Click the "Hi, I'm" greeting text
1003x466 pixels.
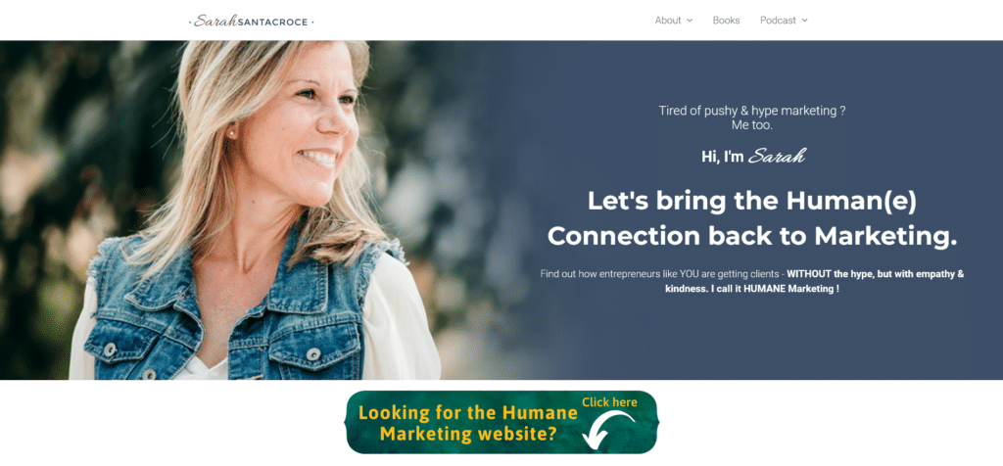coord(722,157)
